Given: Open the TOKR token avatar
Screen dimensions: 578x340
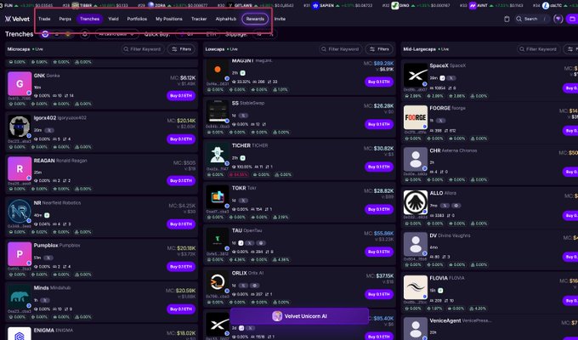Looking at the screenshot, I should [218, 196].
